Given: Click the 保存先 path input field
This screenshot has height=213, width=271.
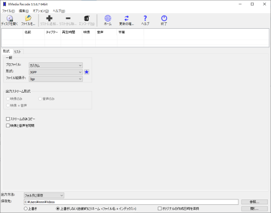Looking at the screenshot, I should (x=131, y=202).
